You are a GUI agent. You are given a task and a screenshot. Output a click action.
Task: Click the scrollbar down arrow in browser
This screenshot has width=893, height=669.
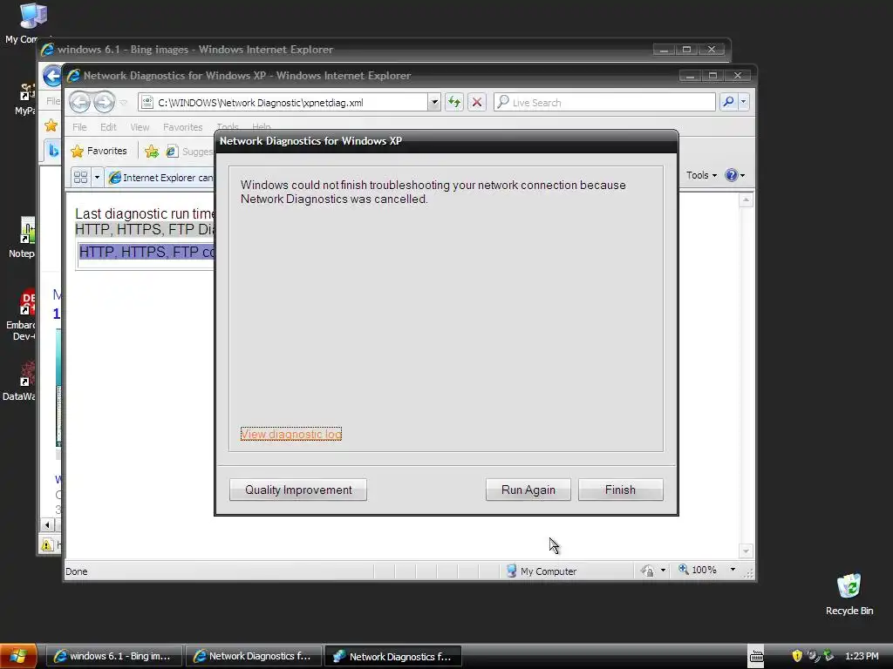pyautogui.click(x=746, y=551)
